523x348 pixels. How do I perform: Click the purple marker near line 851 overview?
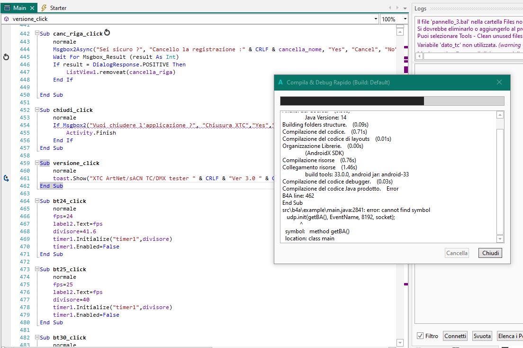pos(406,284)
